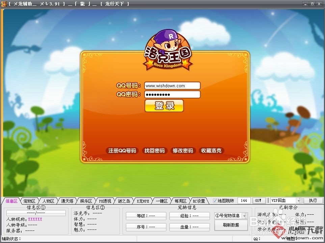
Task: Open the 注册QQ号码 registration link
Action: tap(121, 151)
